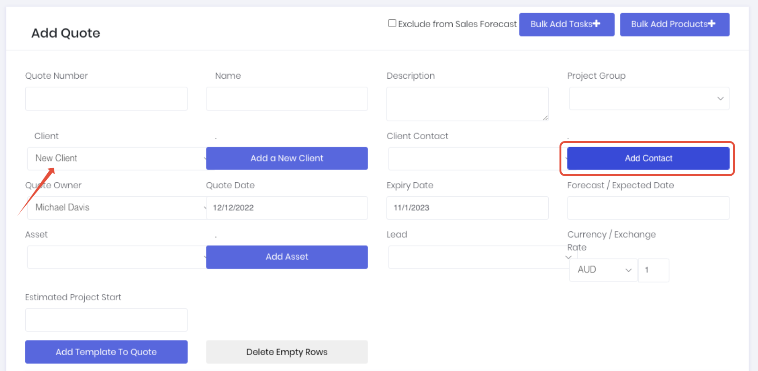Click the highlighted Add Contact button

click(x=648, y=158)
